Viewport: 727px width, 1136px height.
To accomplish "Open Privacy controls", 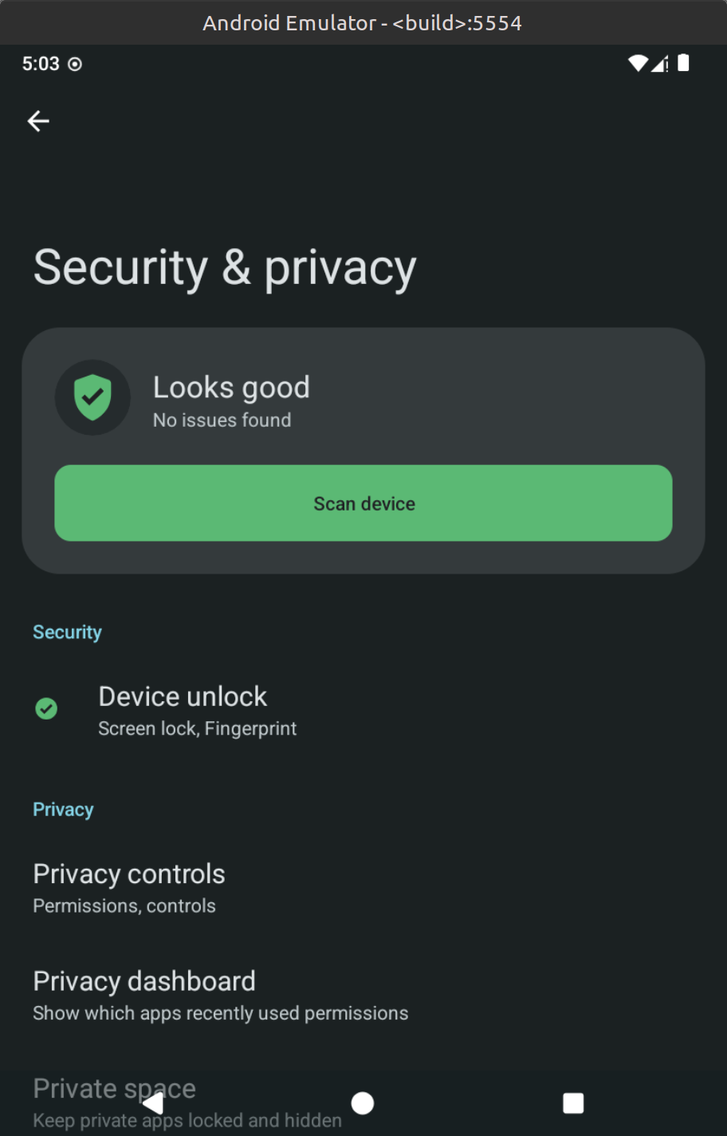I will (129, 888).
